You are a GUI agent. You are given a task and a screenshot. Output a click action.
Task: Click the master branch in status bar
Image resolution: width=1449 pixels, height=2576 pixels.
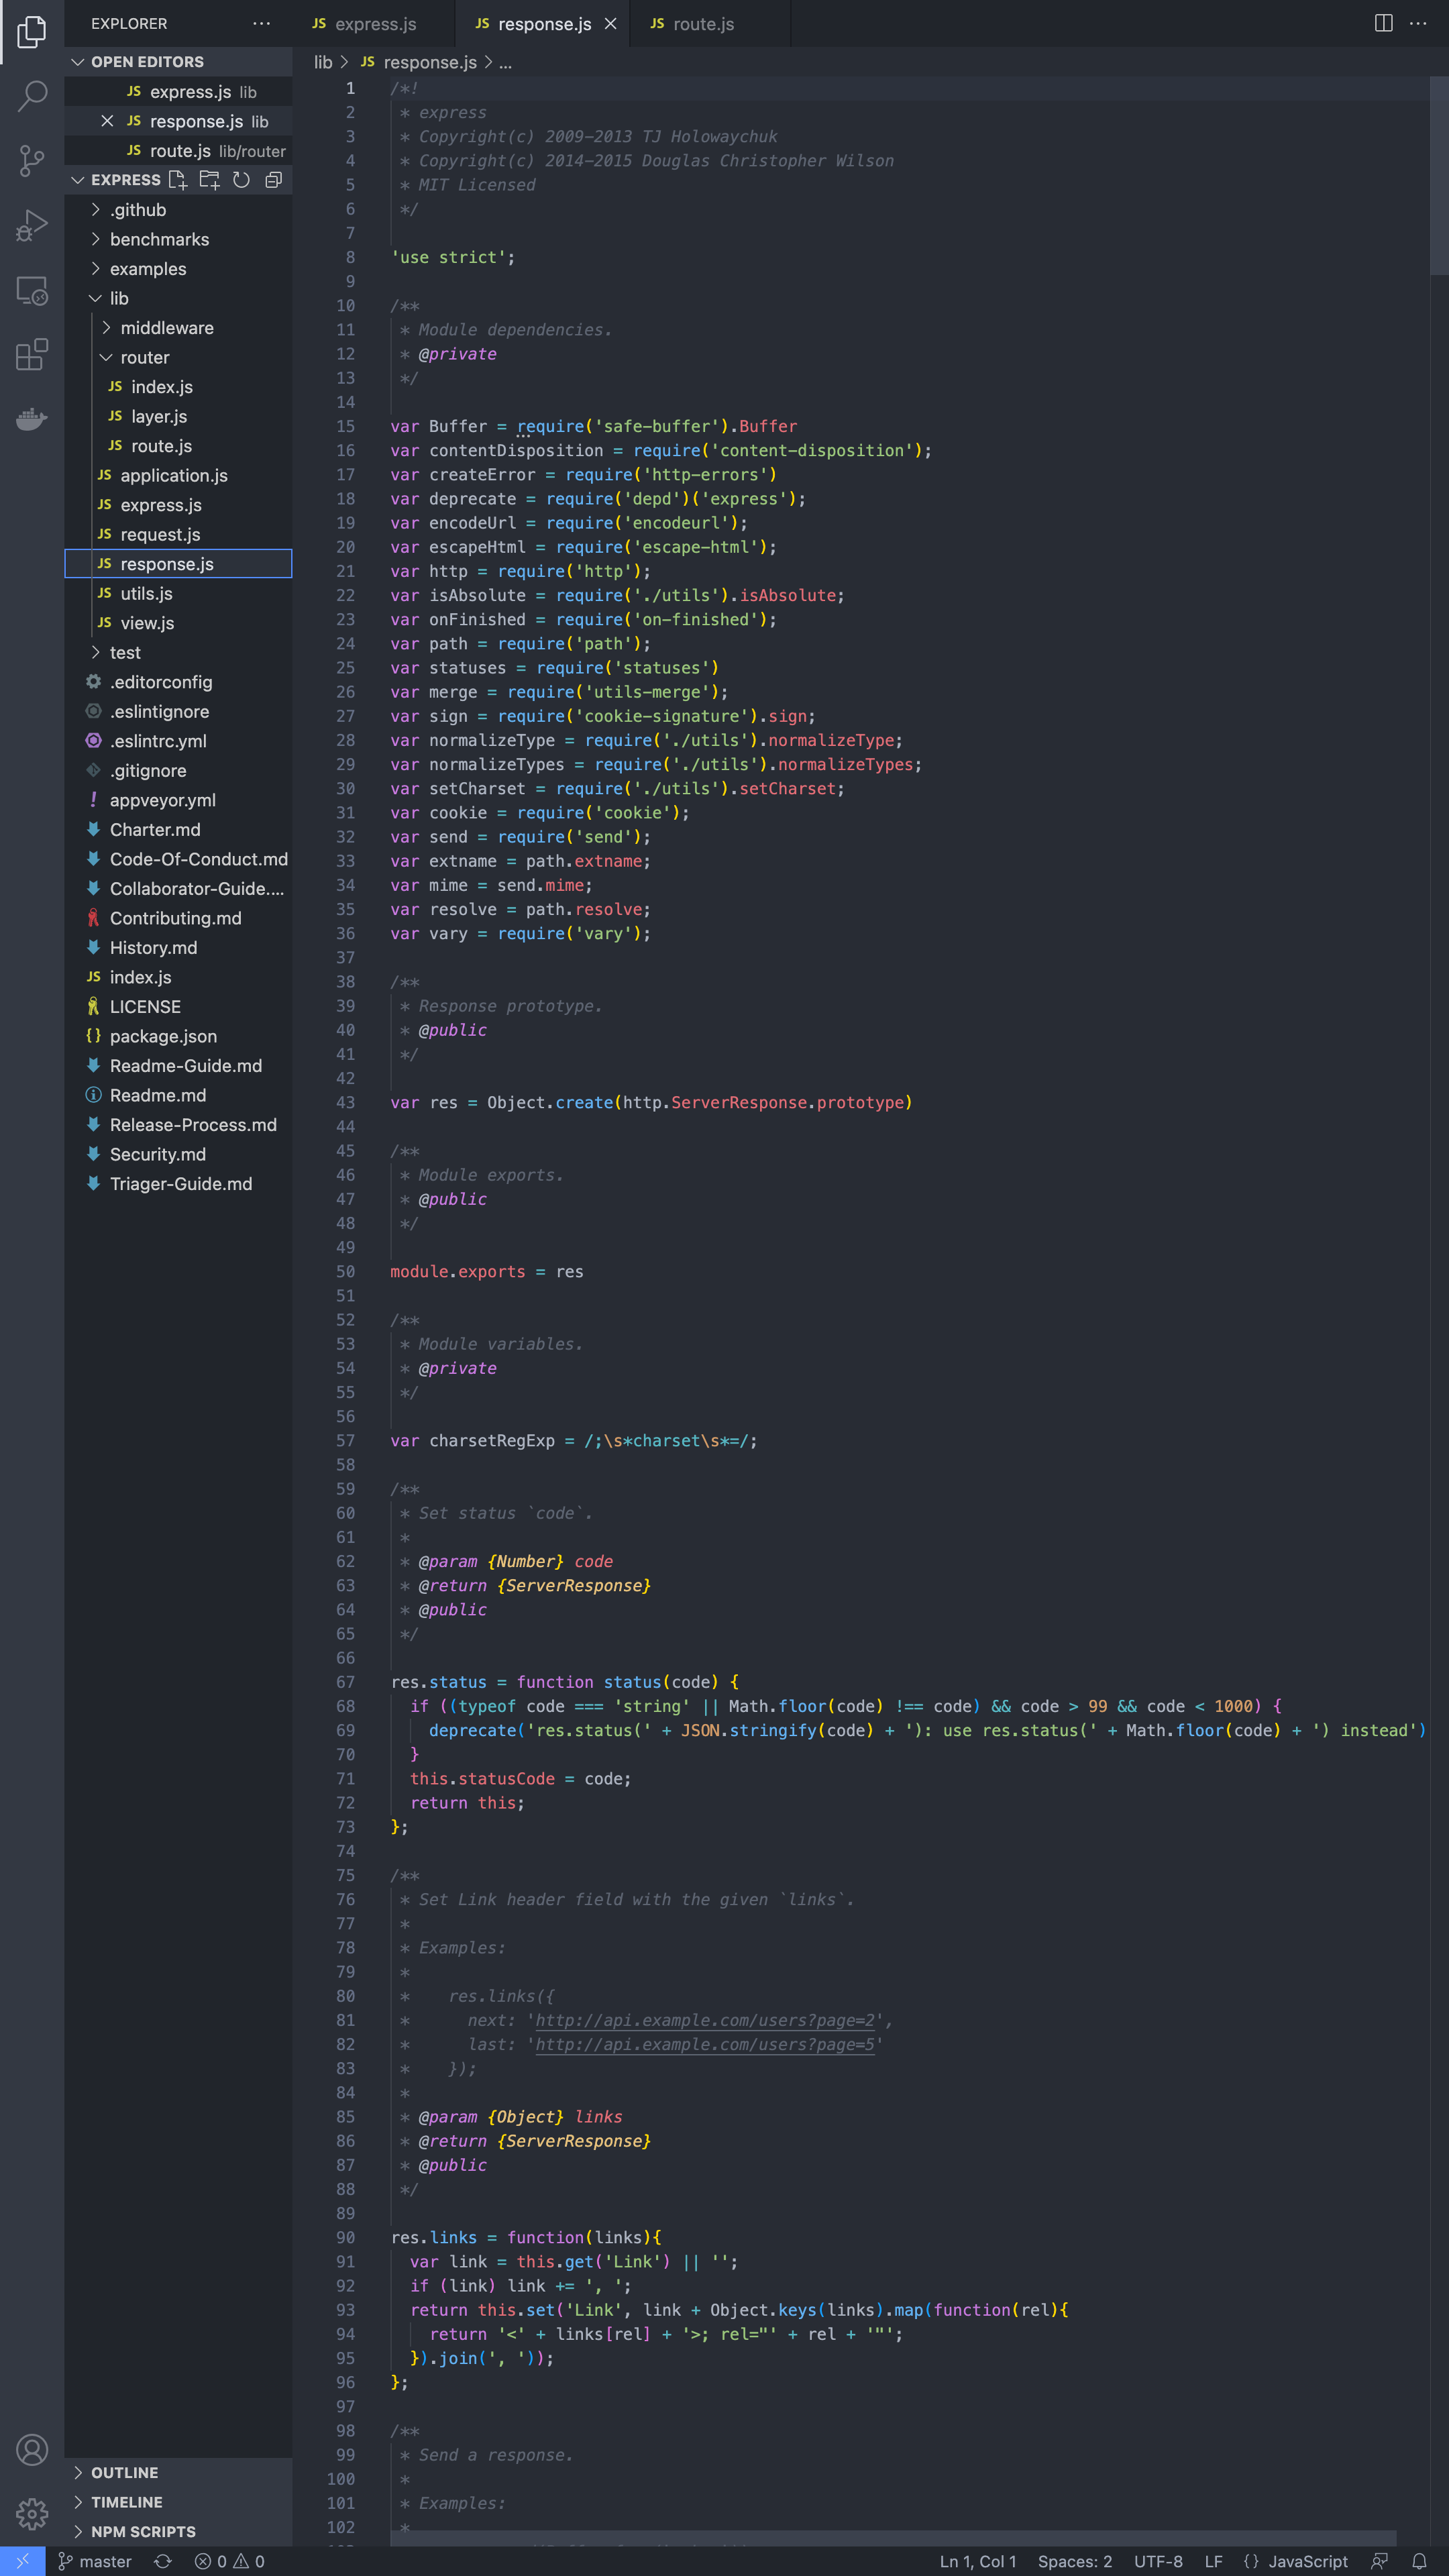tap(95, 2561)
